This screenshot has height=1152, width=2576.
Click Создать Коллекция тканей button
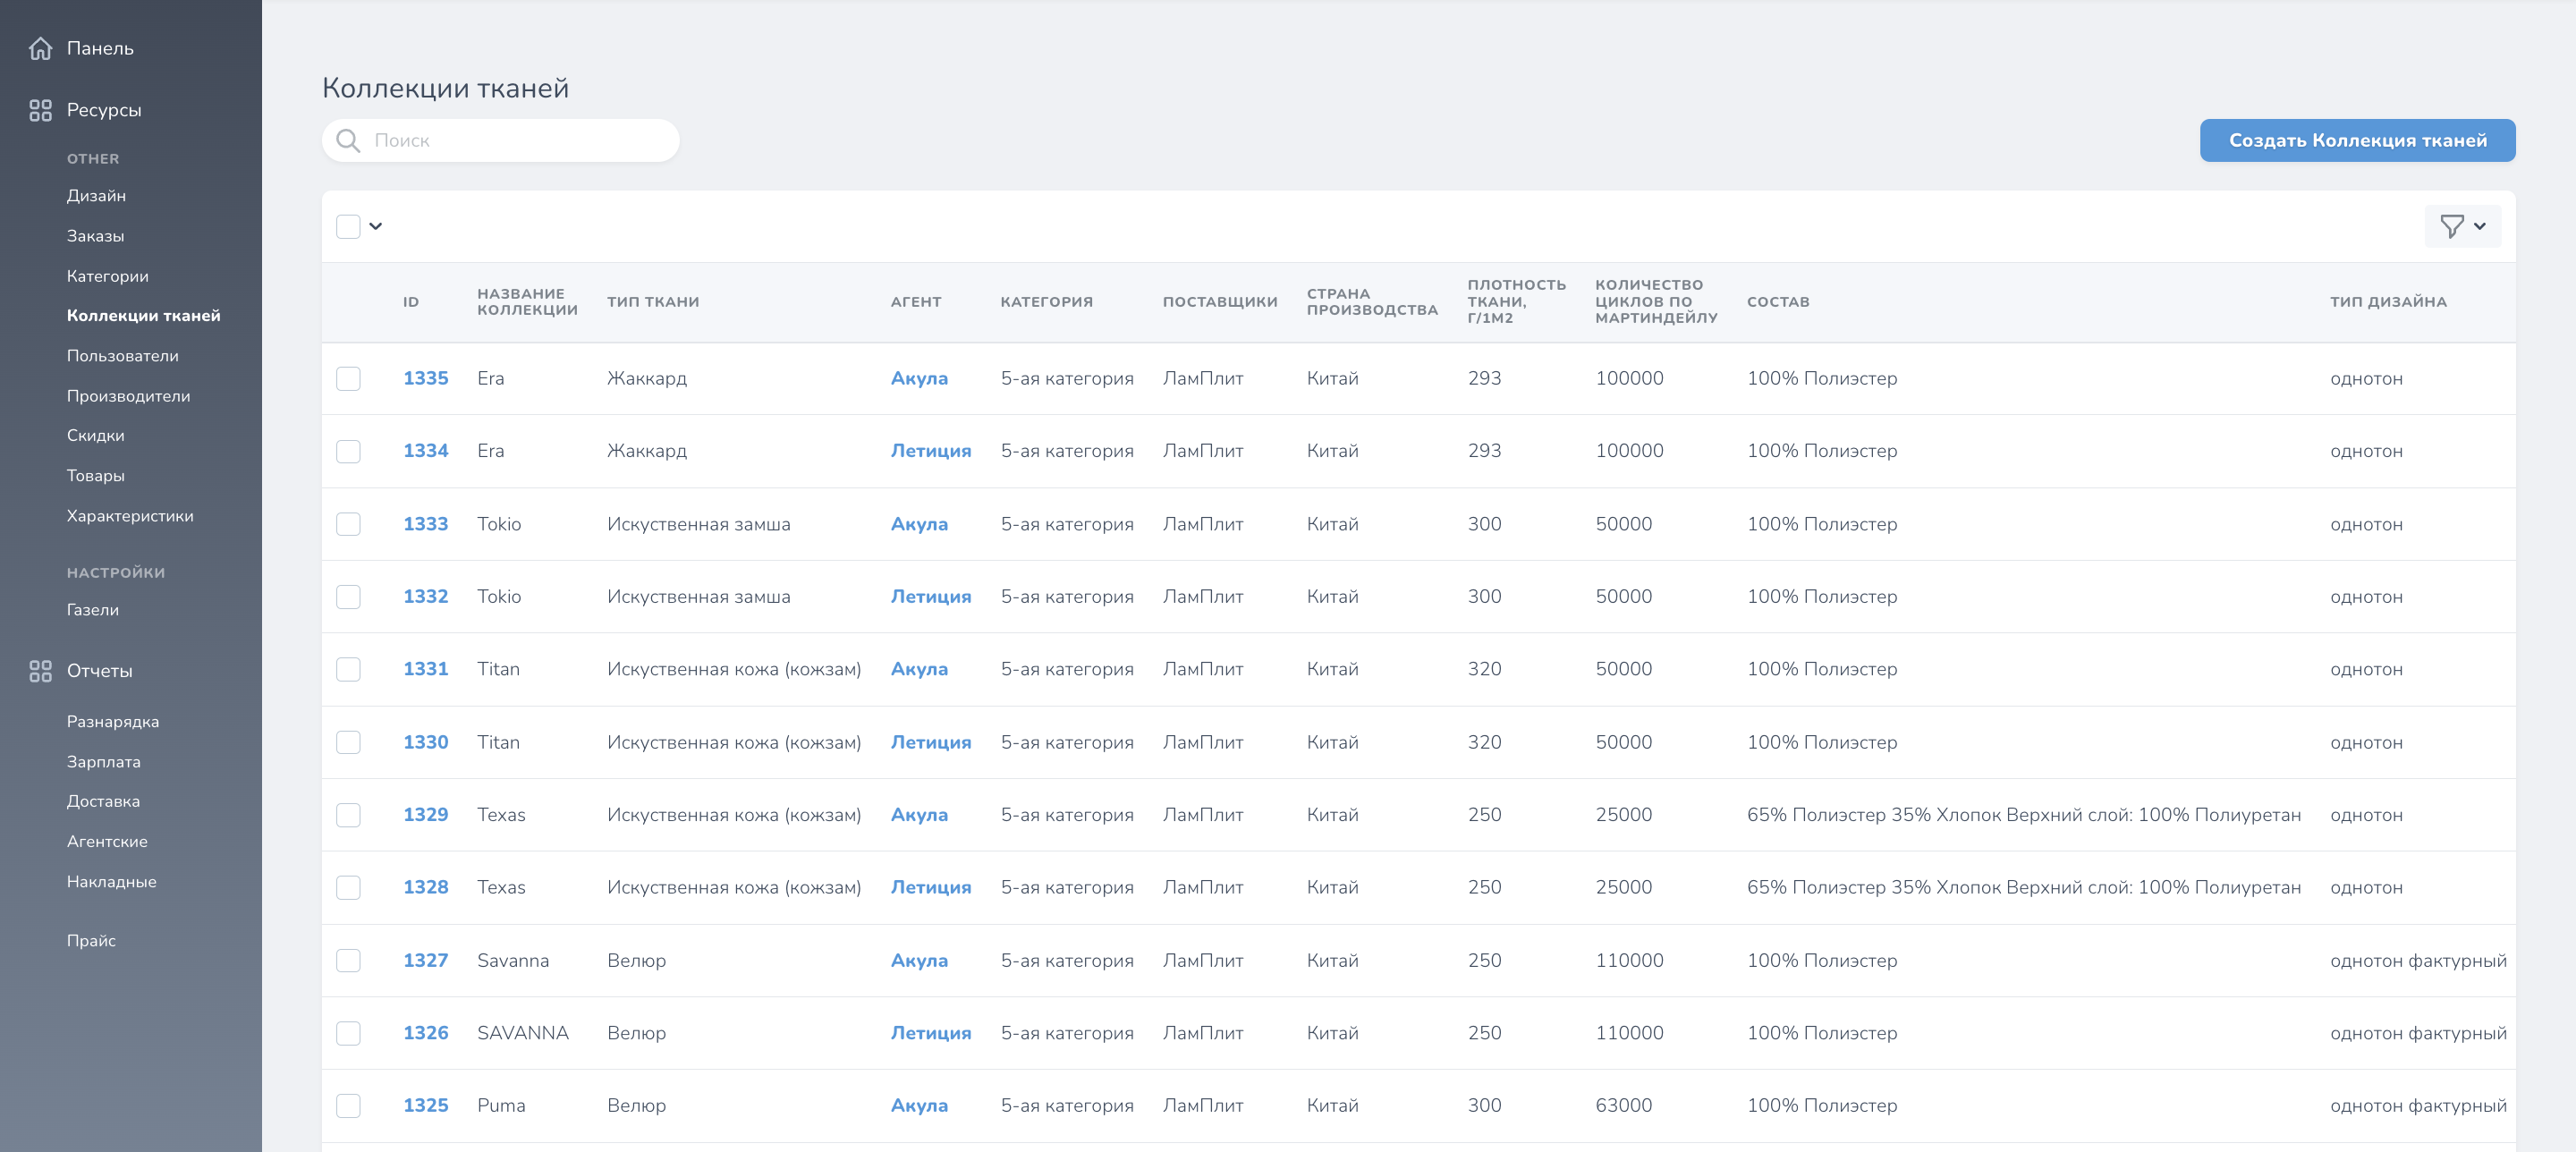click(2357, 140)
